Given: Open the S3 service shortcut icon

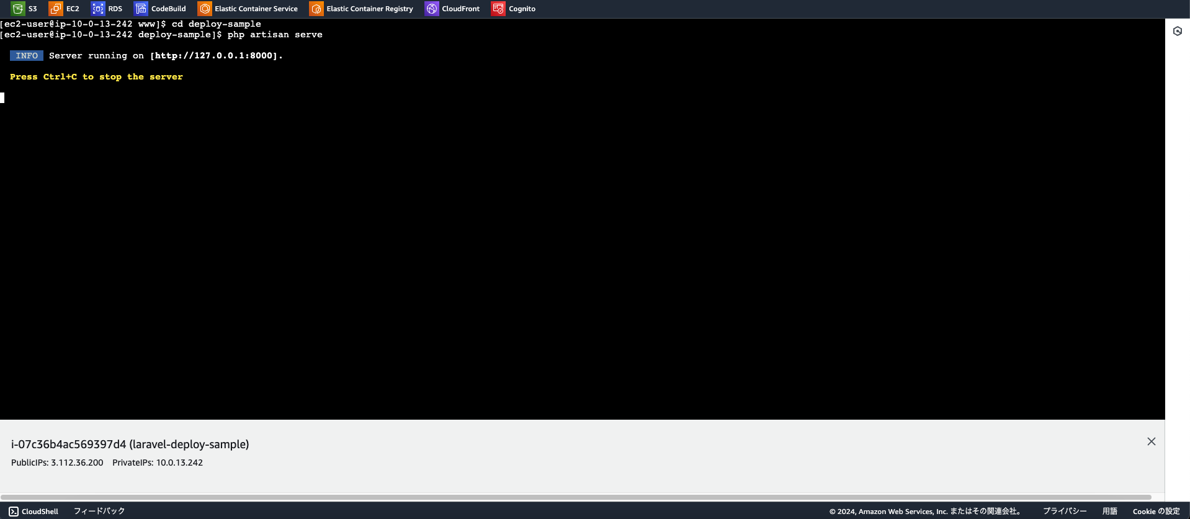Looking at the screenshot, I should pyautogui.click(x=18, y=9).
